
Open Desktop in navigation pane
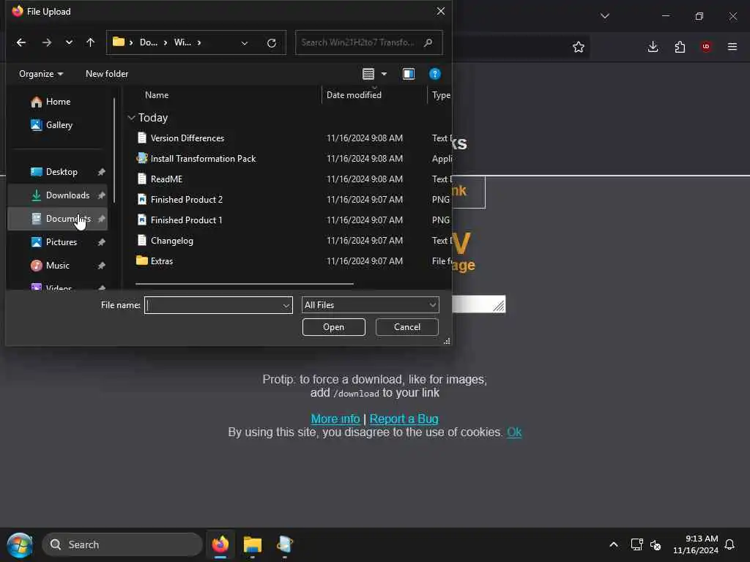(57, 171)
